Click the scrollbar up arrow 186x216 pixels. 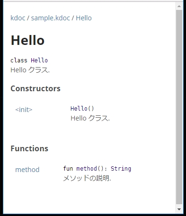pos(179,6)
